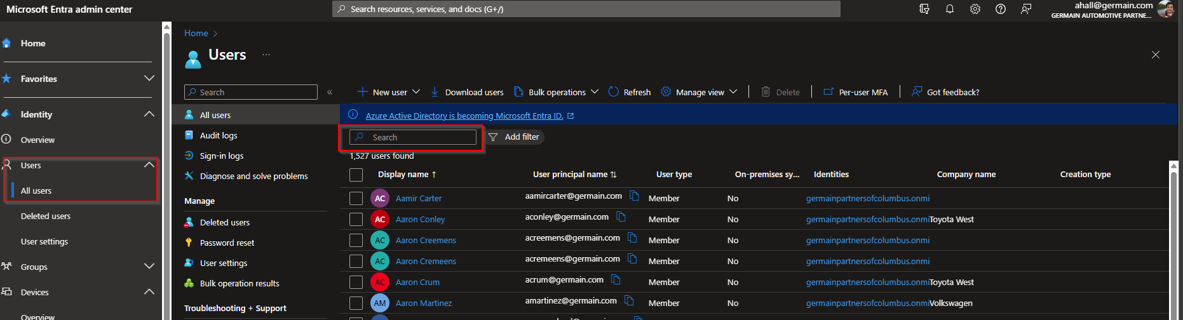Click the feedback person icon in top bar
This screenshot has width=1183, height=320.
(1026, 9)
